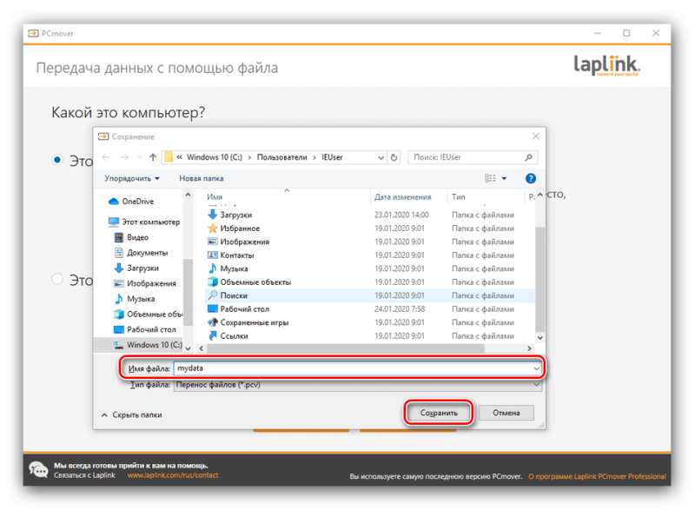Expand the address bar path dropdown
This screenshot has width=695, height=510.
pos(381,157)
